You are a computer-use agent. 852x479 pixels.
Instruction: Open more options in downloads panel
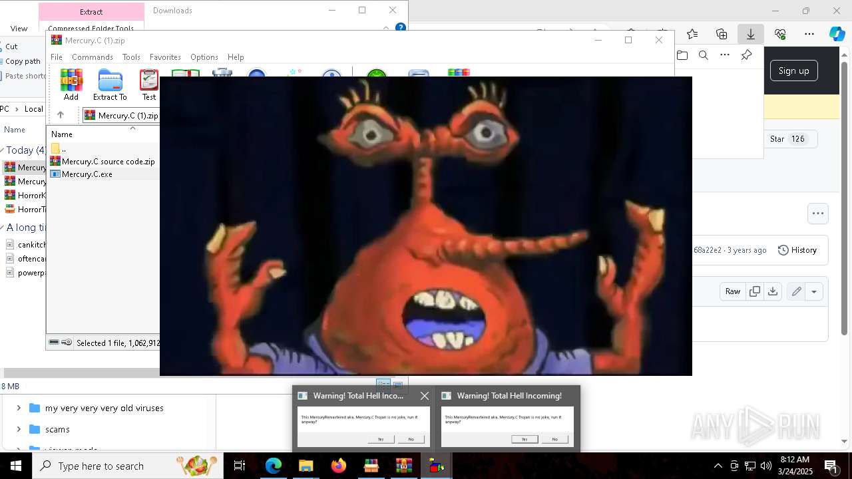tap(725, 55)
